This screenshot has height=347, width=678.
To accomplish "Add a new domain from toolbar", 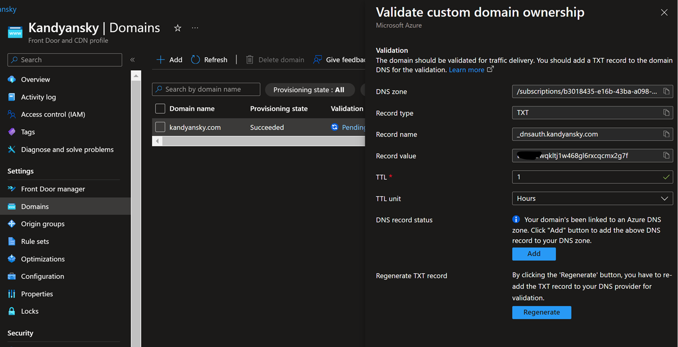I will tap(169, 60).
